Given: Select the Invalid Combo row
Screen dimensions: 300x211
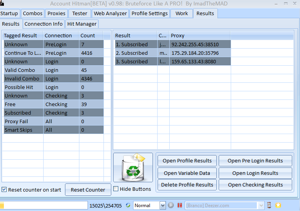Looking at the screenshot, I should click(x=54, y=78).
